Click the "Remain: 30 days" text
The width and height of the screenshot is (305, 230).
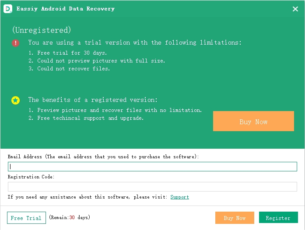(70, 217)
